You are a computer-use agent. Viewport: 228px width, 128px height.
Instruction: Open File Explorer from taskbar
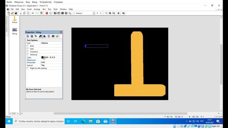tap(90, 121)
